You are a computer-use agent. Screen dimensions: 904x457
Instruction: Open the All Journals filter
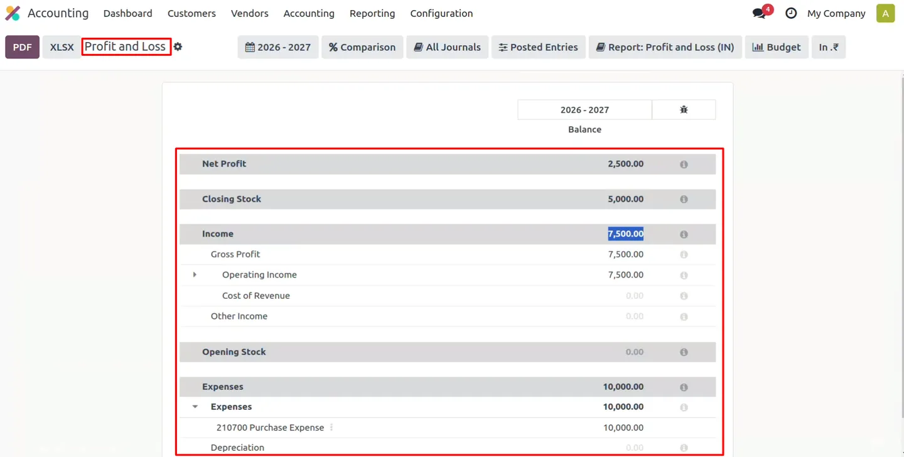[447, 47]
